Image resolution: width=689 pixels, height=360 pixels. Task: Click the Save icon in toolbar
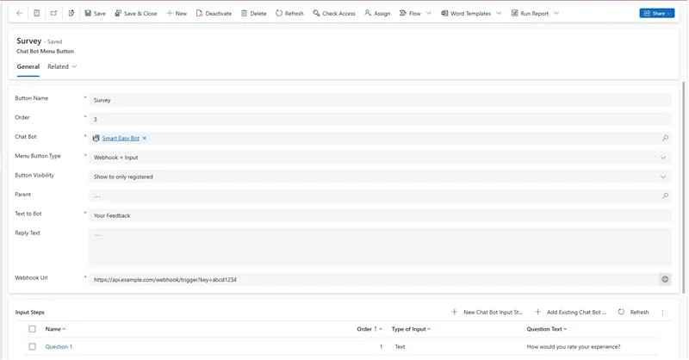87,13
